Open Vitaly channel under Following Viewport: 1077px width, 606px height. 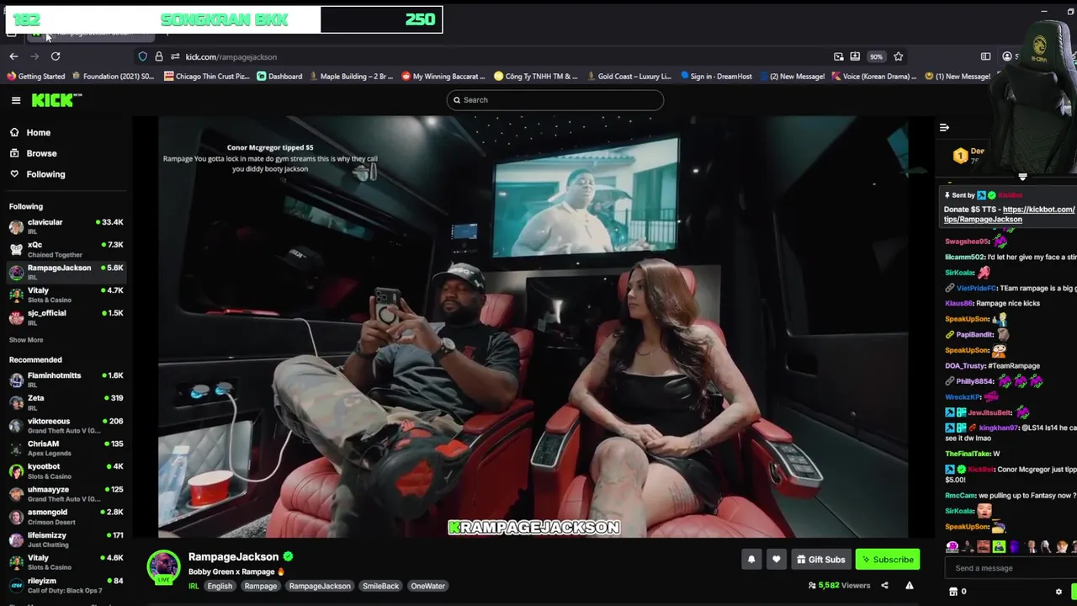click(66, 295)
